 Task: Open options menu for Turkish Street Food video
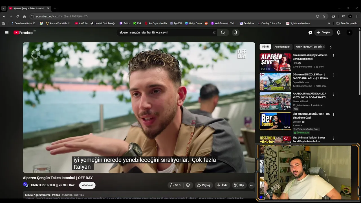(x=334, y=138)
